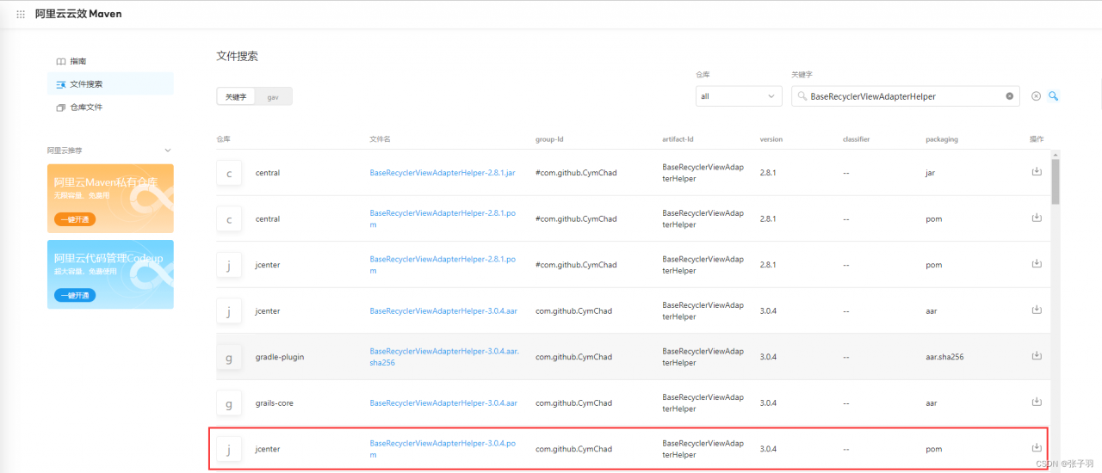
Task: Open jcenter BaseRecyclerViewAdapterHelper-2.8.1.pom link
Action: click(x=442, y=265)
